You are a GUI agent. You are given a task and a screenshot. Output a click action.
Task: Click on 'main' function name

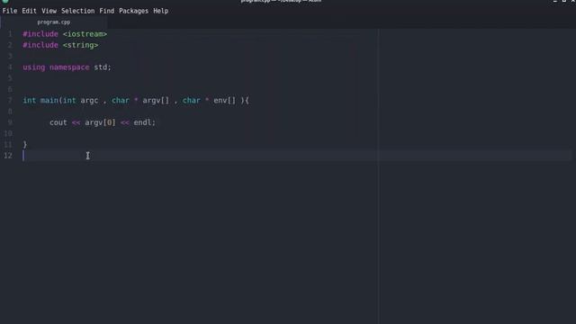(49, 100)
